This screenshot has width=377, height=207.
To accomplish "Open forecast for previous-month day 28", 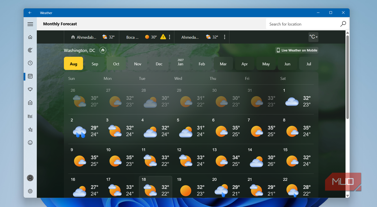I will coord(156,99).
